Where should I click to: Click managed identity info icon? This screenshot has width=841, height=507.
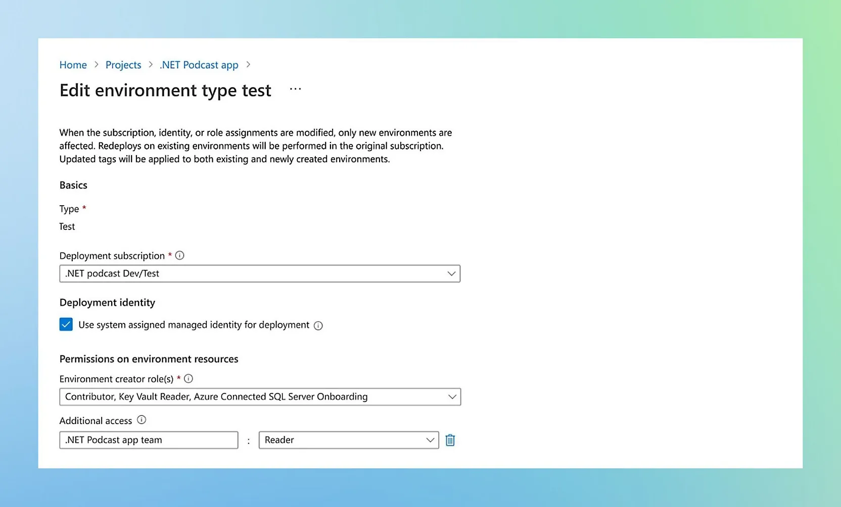[x=318, y=326]
